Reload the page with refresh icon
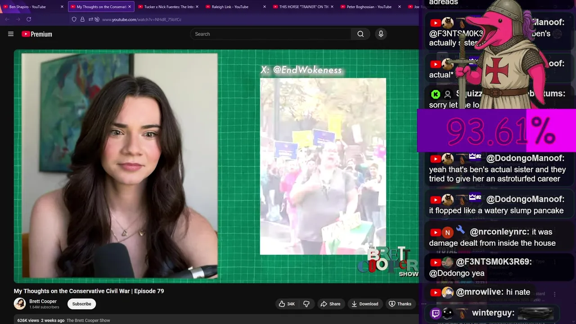576x324 pixels. click(29, 19)
